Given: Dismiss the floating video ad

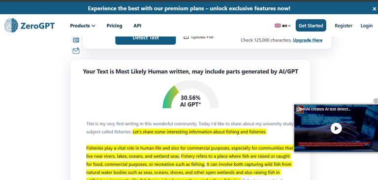Looking at the screenshot, I should click(376, 101).
